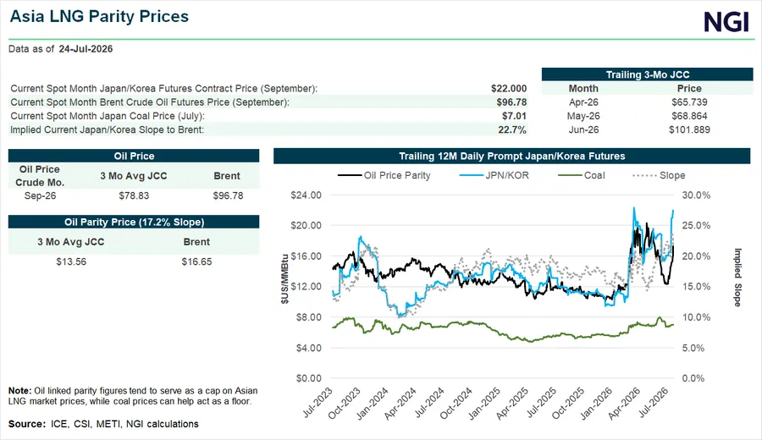Select the 'Brent' heading in Oil Price table
Viewport: 762px width, 440px height.
227,176
